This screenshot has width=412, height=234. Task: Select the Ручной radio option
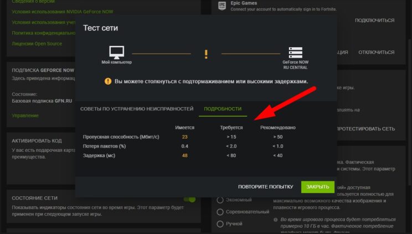(x=220, y=224)
